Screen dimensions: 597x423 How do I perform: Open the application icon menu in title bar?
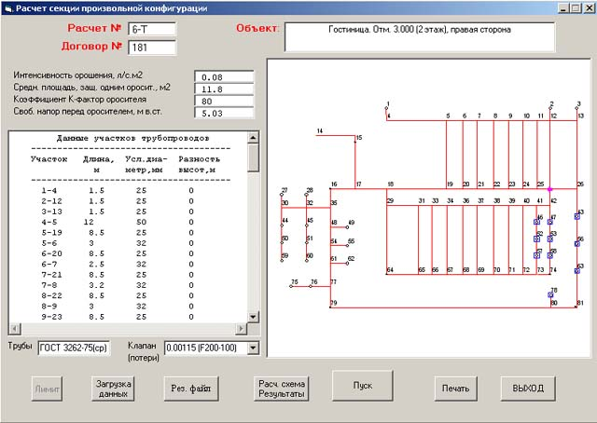point(8,7)
